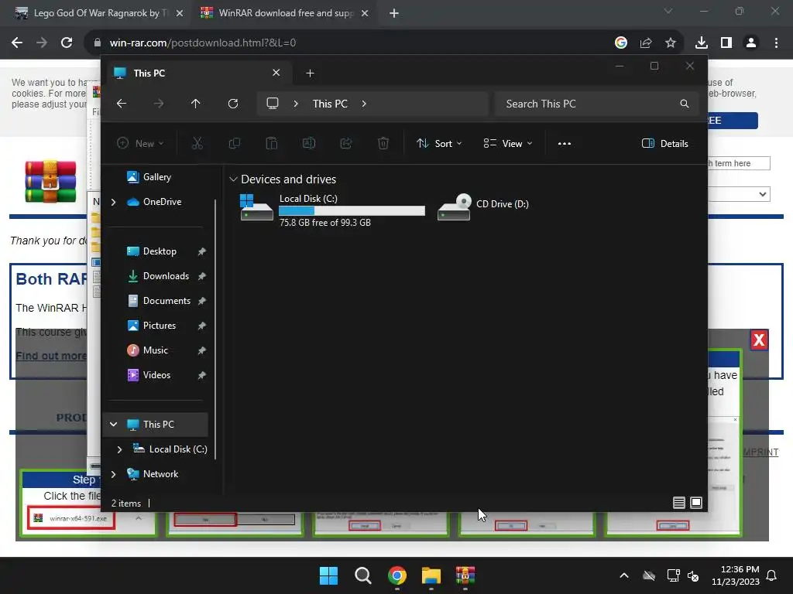The width and height of the screenshot is (793, 594).
Task: Open Windows Start menu
Action: (x=328, y=575)
